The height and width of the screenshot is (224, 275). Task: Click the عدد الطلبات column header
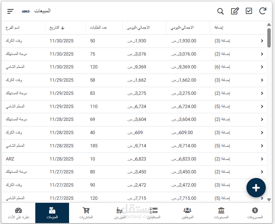[x=99, y=28]
